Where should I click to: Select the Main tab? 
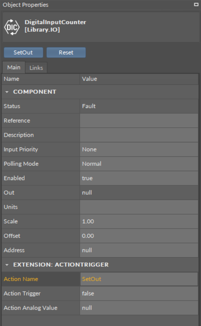14,67
